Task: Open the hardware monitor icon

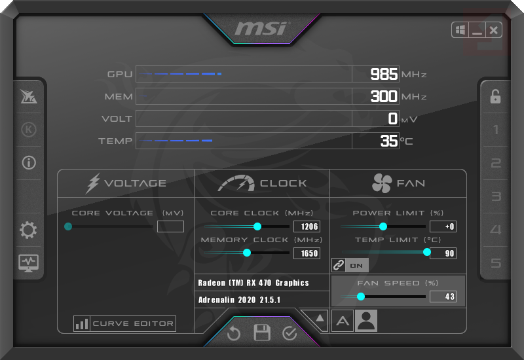Action: [x=28, y=263]
